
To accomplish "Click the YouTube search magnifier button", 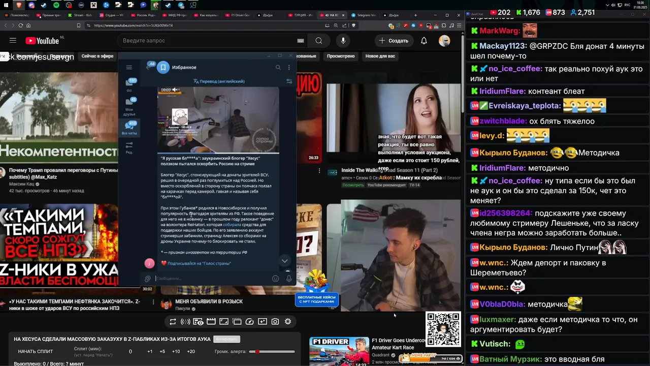I will tap(318, 41).
